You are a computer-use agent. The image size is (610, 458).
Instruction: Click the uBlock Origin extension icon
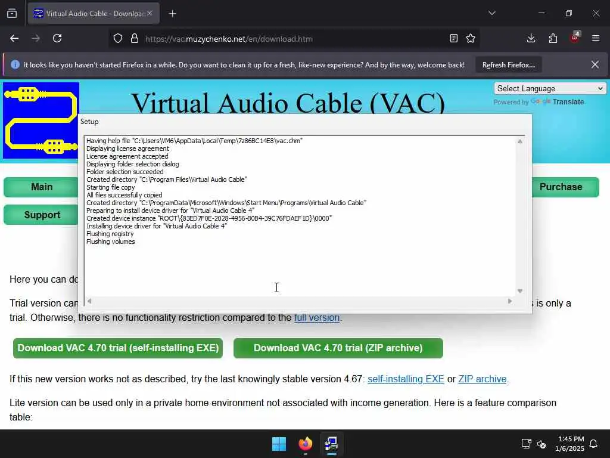pos(575,38)
